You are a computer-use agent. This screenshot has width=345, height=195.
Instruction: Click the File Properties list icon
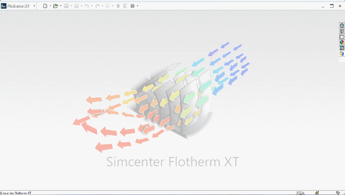click(125, 6)
